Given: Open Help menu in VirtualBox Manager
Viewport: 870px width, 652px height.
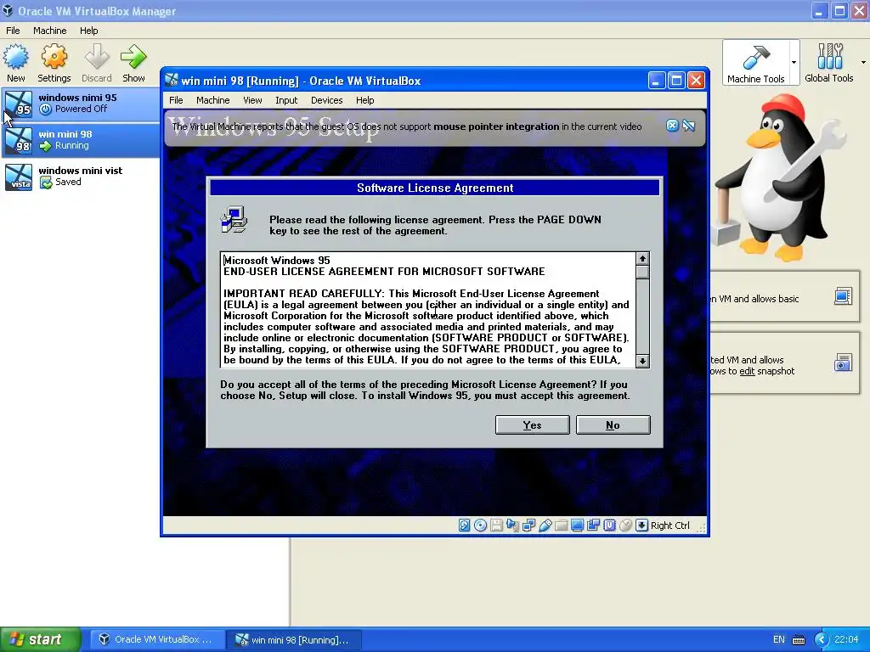Looking at the screenshot, I should click(x=88, y=31).
